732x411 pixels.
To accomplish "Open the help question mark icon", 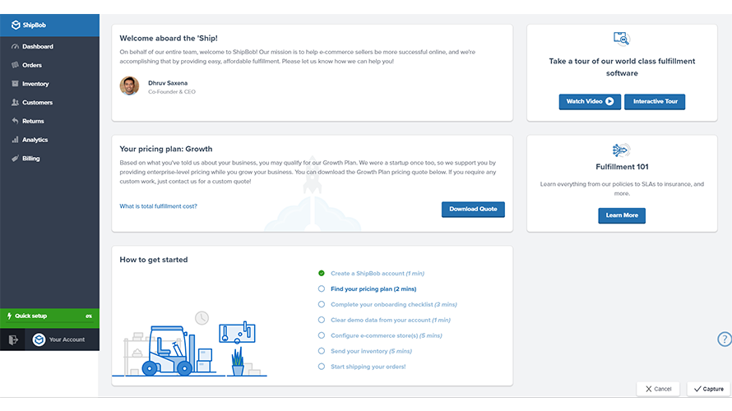I will (724, 339).
